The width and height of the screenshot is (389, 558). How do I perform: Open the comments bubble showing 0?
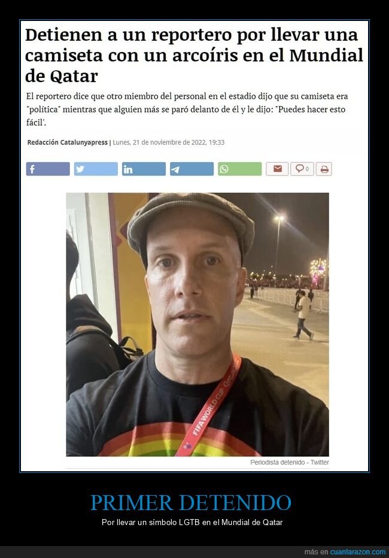coord(302,169)
